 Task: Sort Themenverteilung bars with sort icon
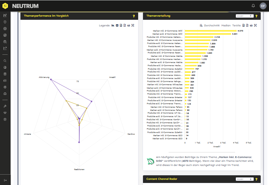(x=201, y=25)
